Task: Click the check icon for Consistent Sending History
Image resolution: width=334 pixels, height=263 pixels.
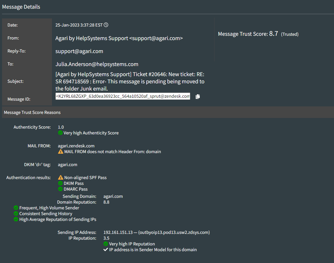Action: tap(16, 213)
